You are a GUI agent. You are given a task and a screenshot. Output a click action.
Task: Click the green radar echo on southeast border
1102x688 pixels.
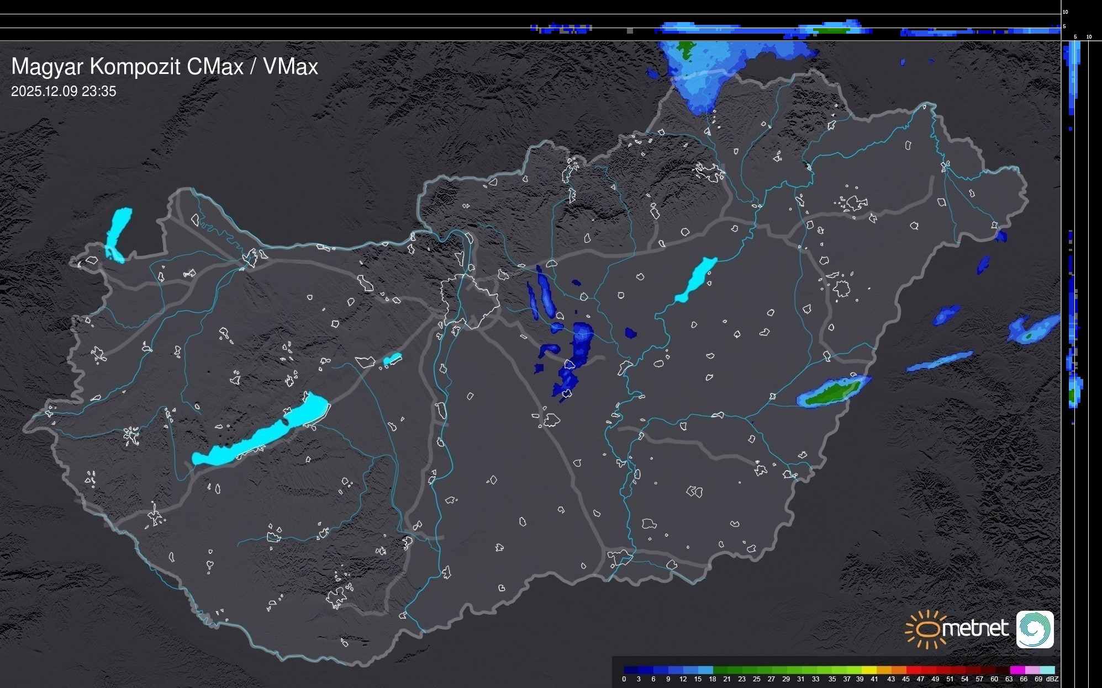[831, 392]
